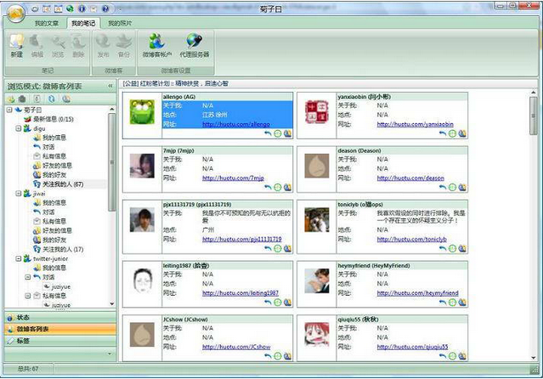Click reply arrow icon on allengo card

pyautogui.click(x=269, y=133)
